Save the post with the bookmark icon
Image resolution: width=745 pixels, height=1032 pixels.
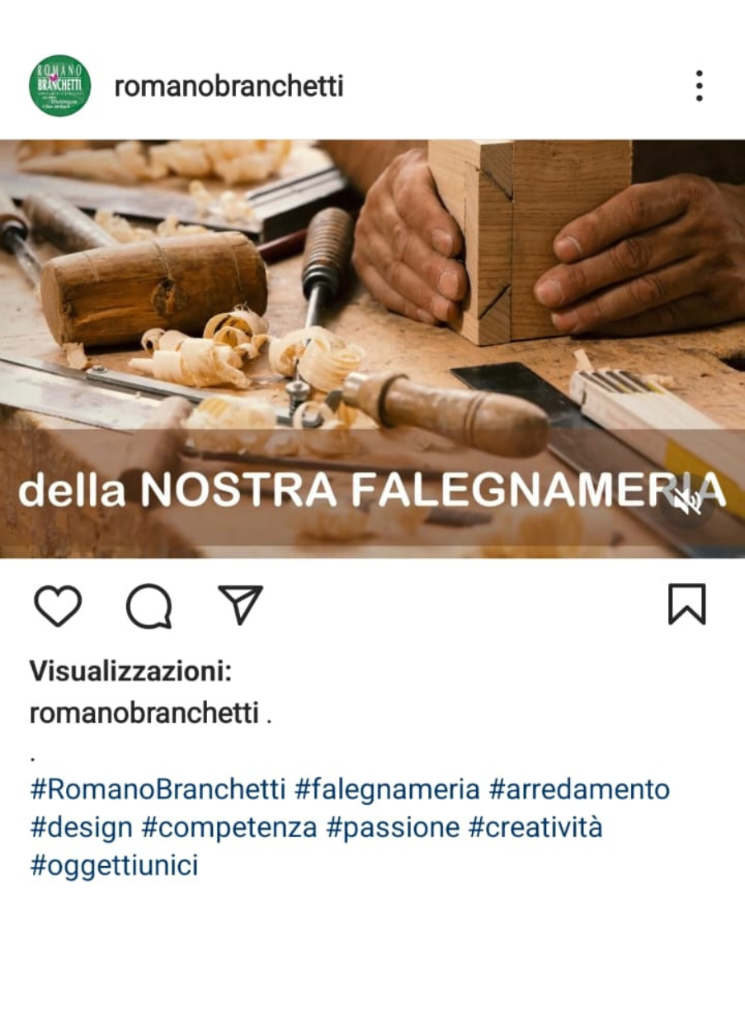[x=686, y=604]
